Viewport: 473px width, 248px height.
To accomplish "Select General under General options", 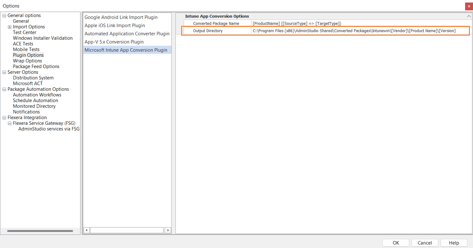I will tap(21, 21).
